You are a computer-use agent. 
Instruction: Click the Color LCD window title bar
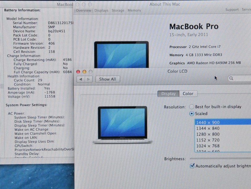click(x=177, y=71)
